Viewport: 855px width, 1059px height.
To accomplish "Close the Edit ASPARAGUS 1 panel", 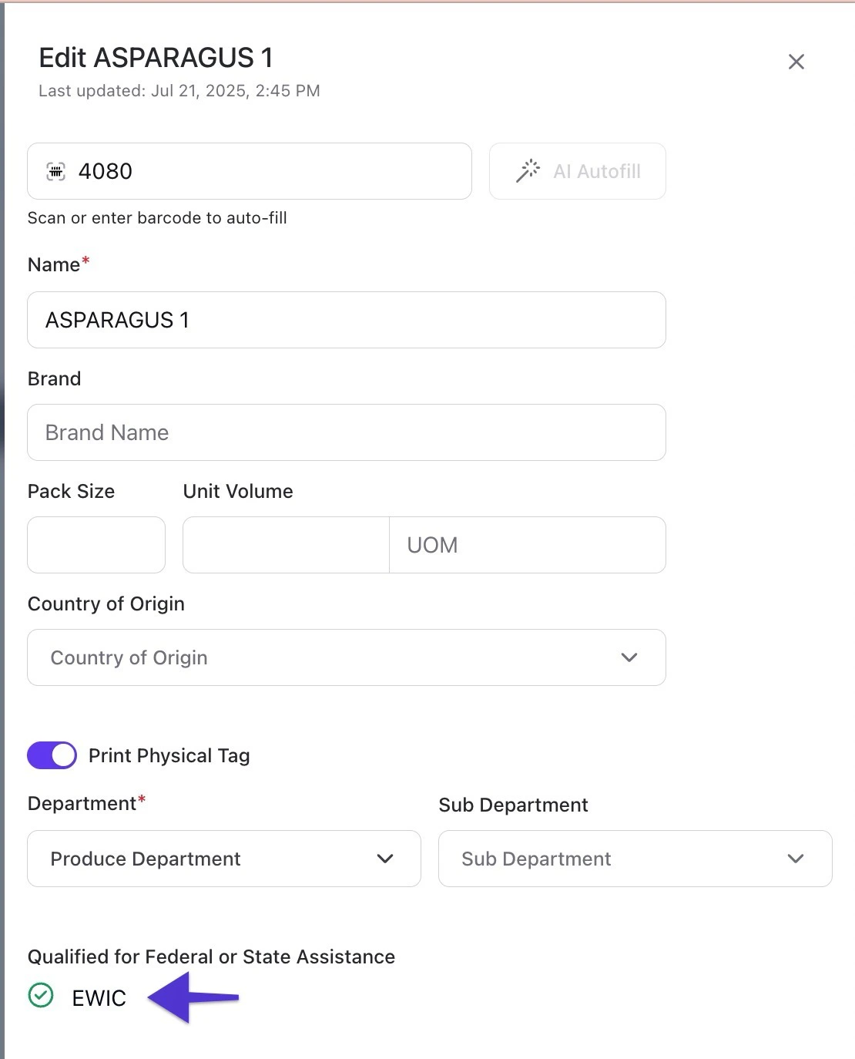I will [796, 62].
